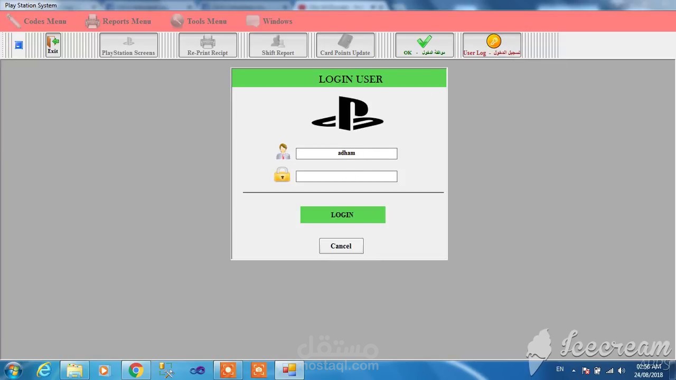This screenshot has height=380, width=676.
Task: Open Icecream Screen Recorder from the taskbar
Action: click(228, 369)
